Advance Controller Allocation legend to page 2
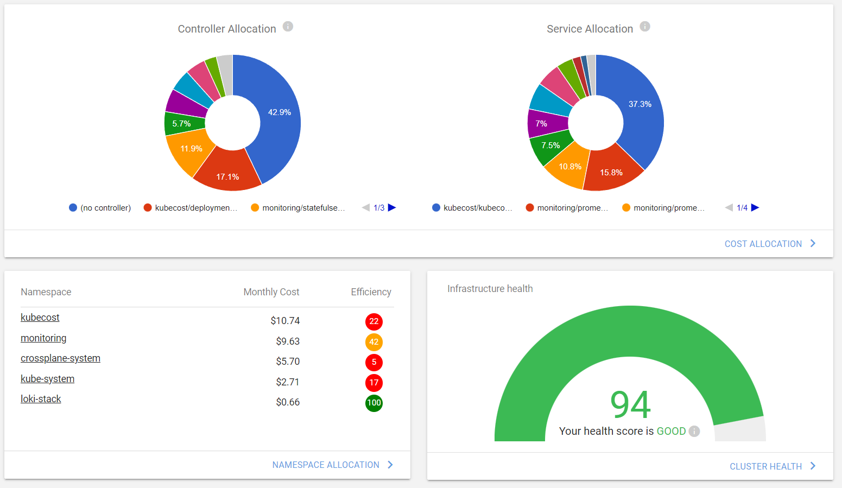The width and height of the screenshot is (842, 488). [392, 207]
